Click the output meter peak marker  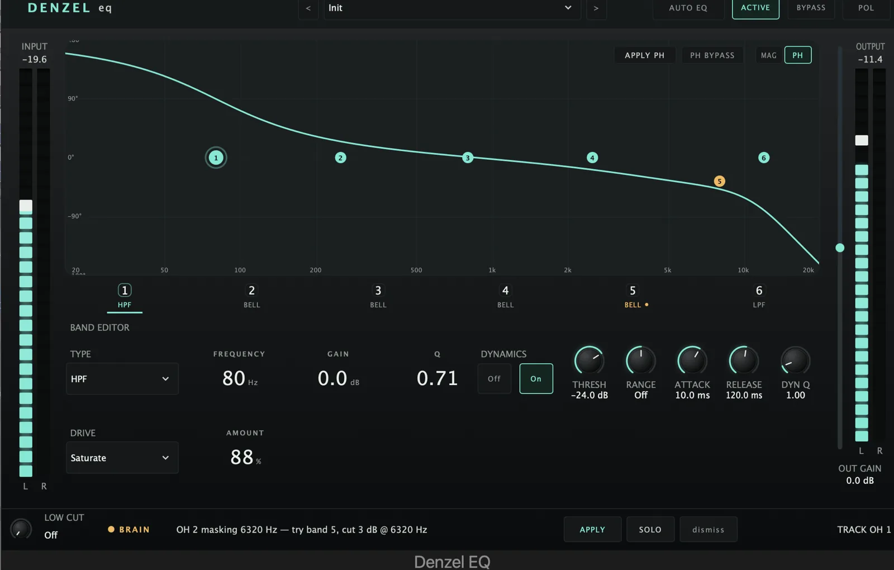[x=862, y=140]
